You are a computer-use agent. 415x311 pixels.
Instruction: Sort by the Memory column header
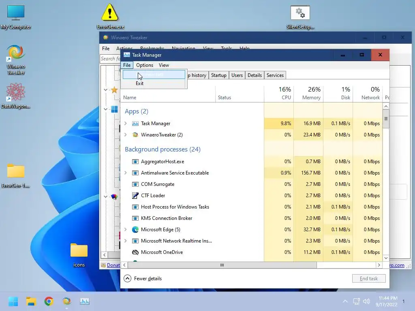click(308, 94)
